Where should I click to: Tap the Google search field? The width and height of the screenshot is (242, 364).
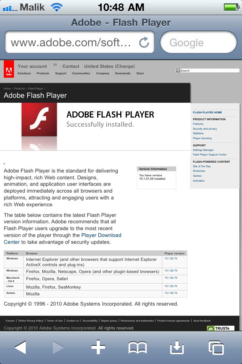(x=199, y=42)
